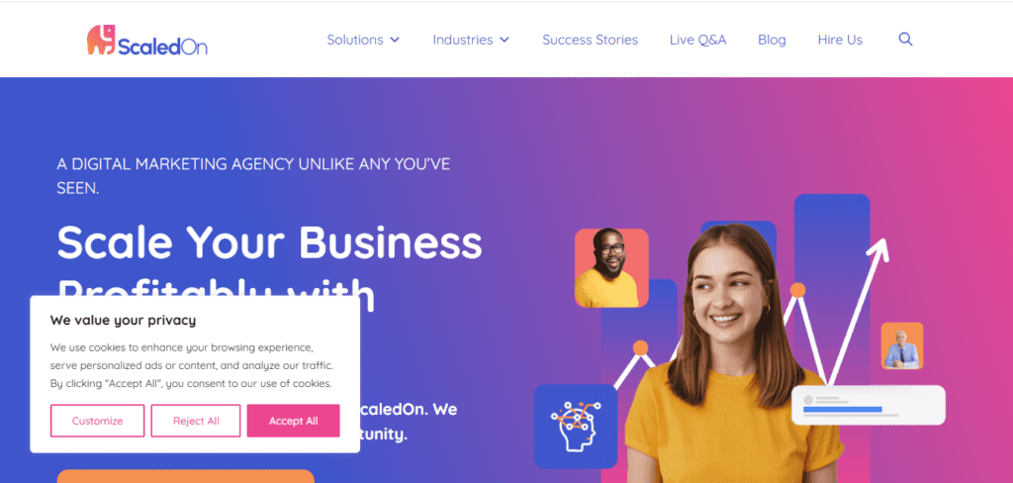Open the search magnifier icon
Viewport: 1013px width, 483px height.
tap(905, 40)
